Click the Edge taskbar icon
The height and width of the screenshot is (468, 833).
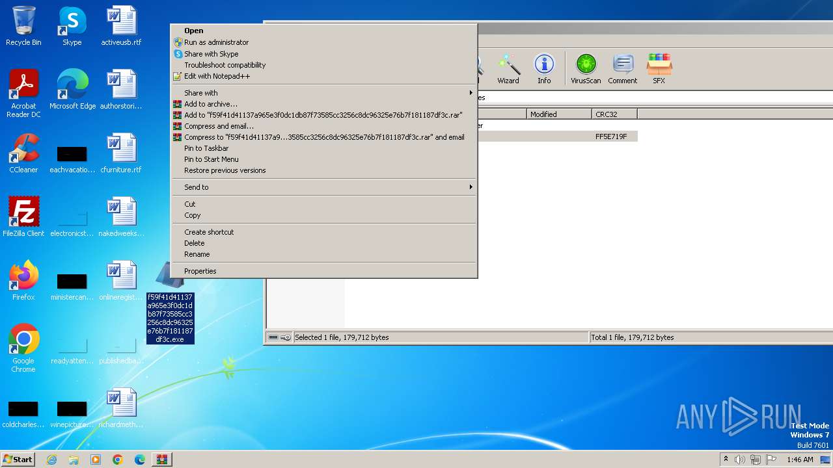coord(139,460)
